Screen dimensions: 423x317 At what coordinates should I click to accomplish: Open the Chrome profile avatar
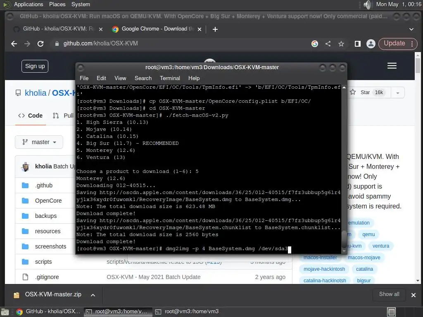[x=371, y=44]
